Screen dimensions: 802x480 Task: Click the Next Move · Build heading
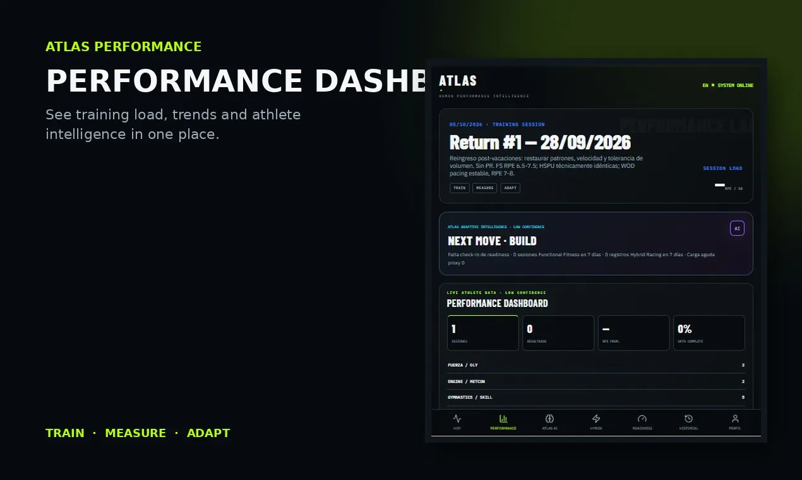tap(492, 241)
